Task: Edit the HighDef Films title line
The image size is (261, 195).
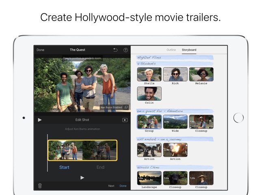Action: tap(175, 57)
